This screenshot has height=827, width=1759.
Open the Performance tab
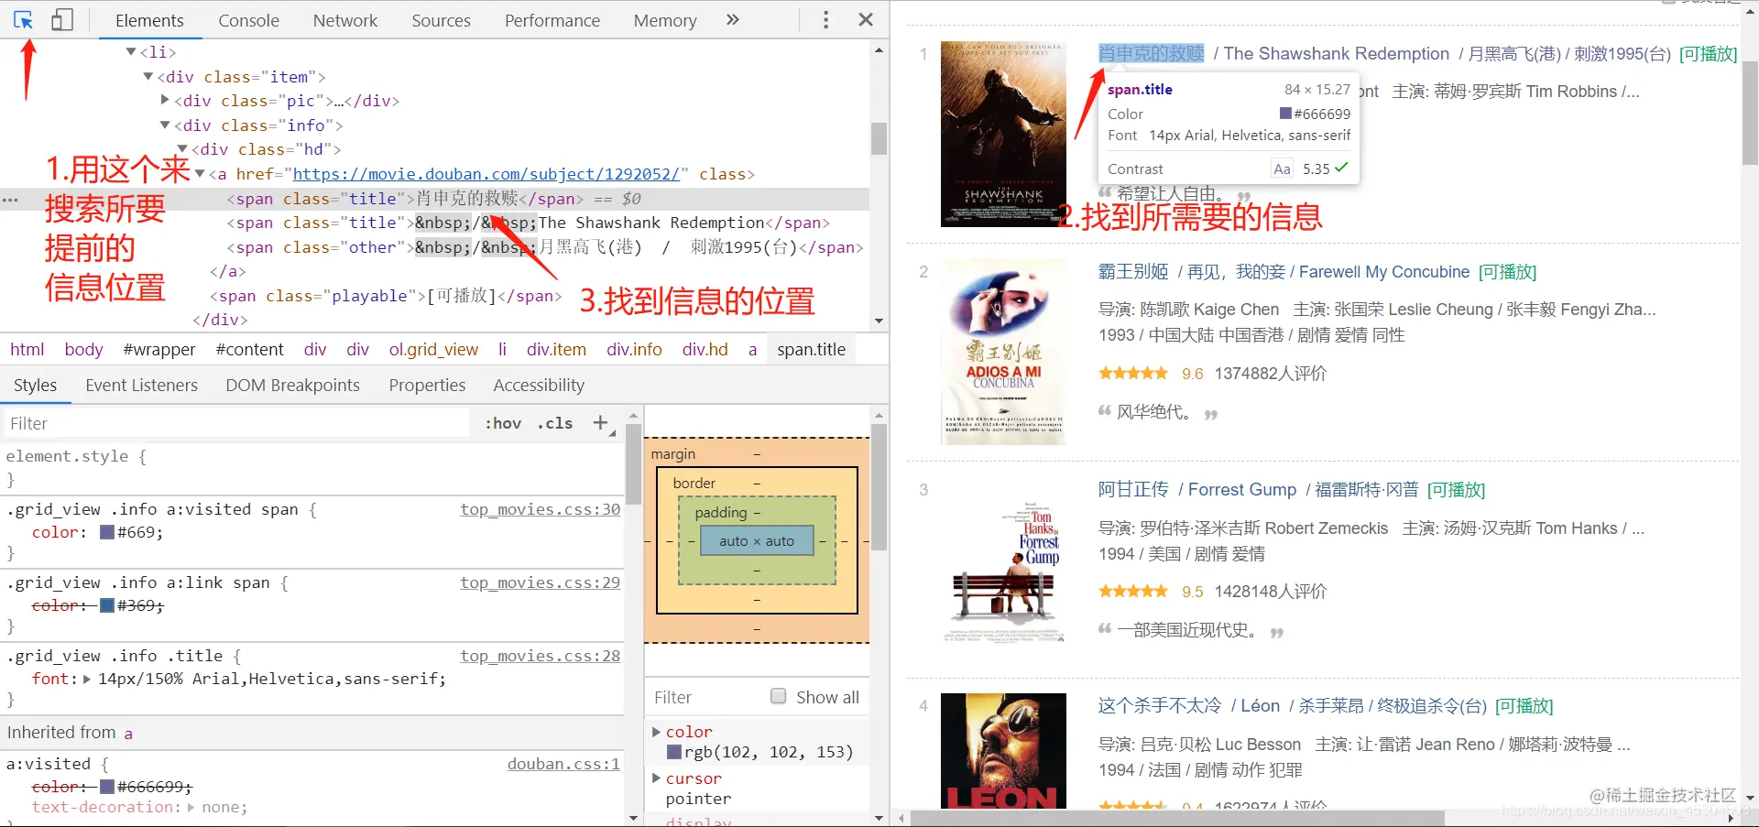(552, 20)
